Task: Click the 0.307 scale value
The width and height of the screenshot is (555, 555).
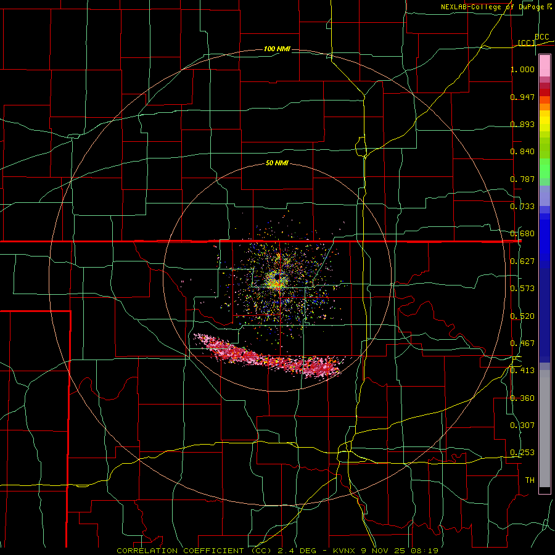Action: [x=522, y=425]
